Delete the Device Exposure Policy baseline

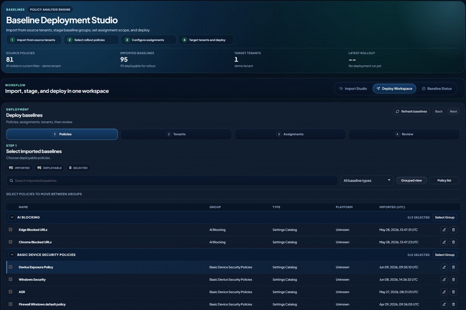pyautogui.click(x=453, y=267)
